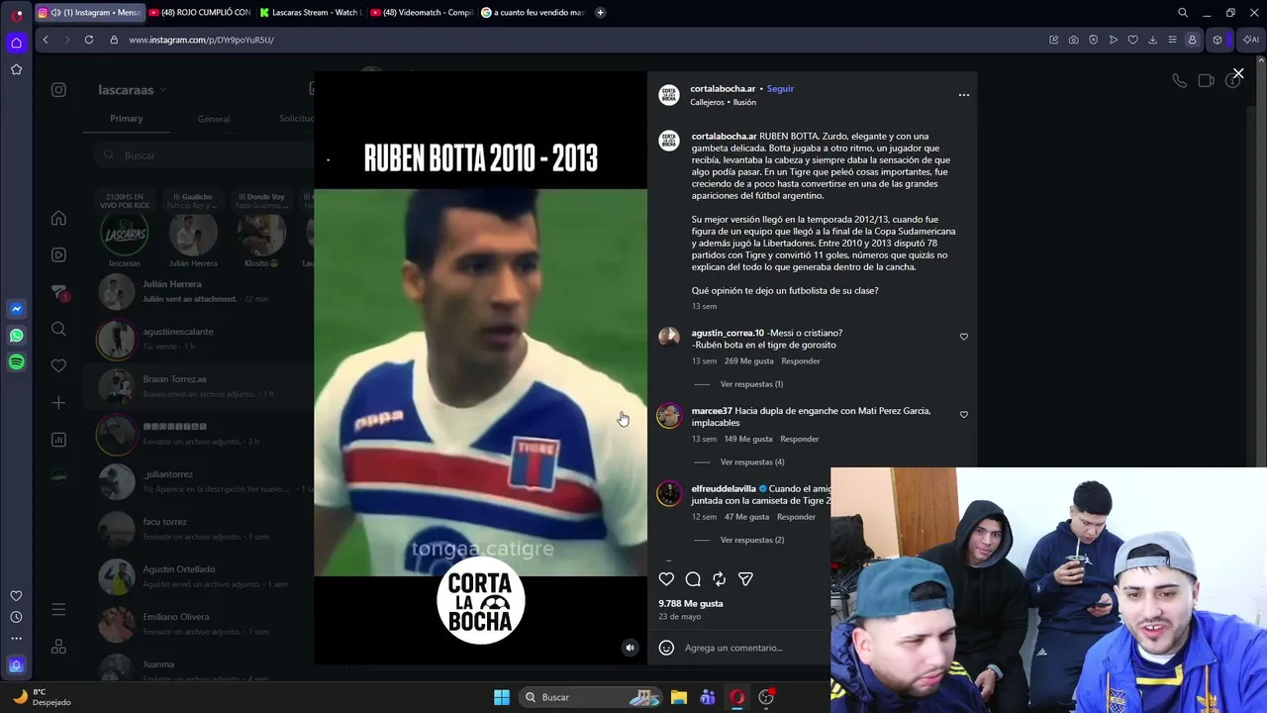Viewport: 1267px width, 713px height.
Task: Like marcee37's comment
Action: [964, 415]
